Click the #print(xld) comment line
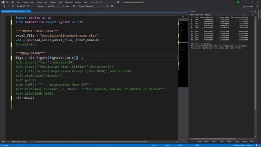Screen dimensions: 261x147 (x=26, y=45)
